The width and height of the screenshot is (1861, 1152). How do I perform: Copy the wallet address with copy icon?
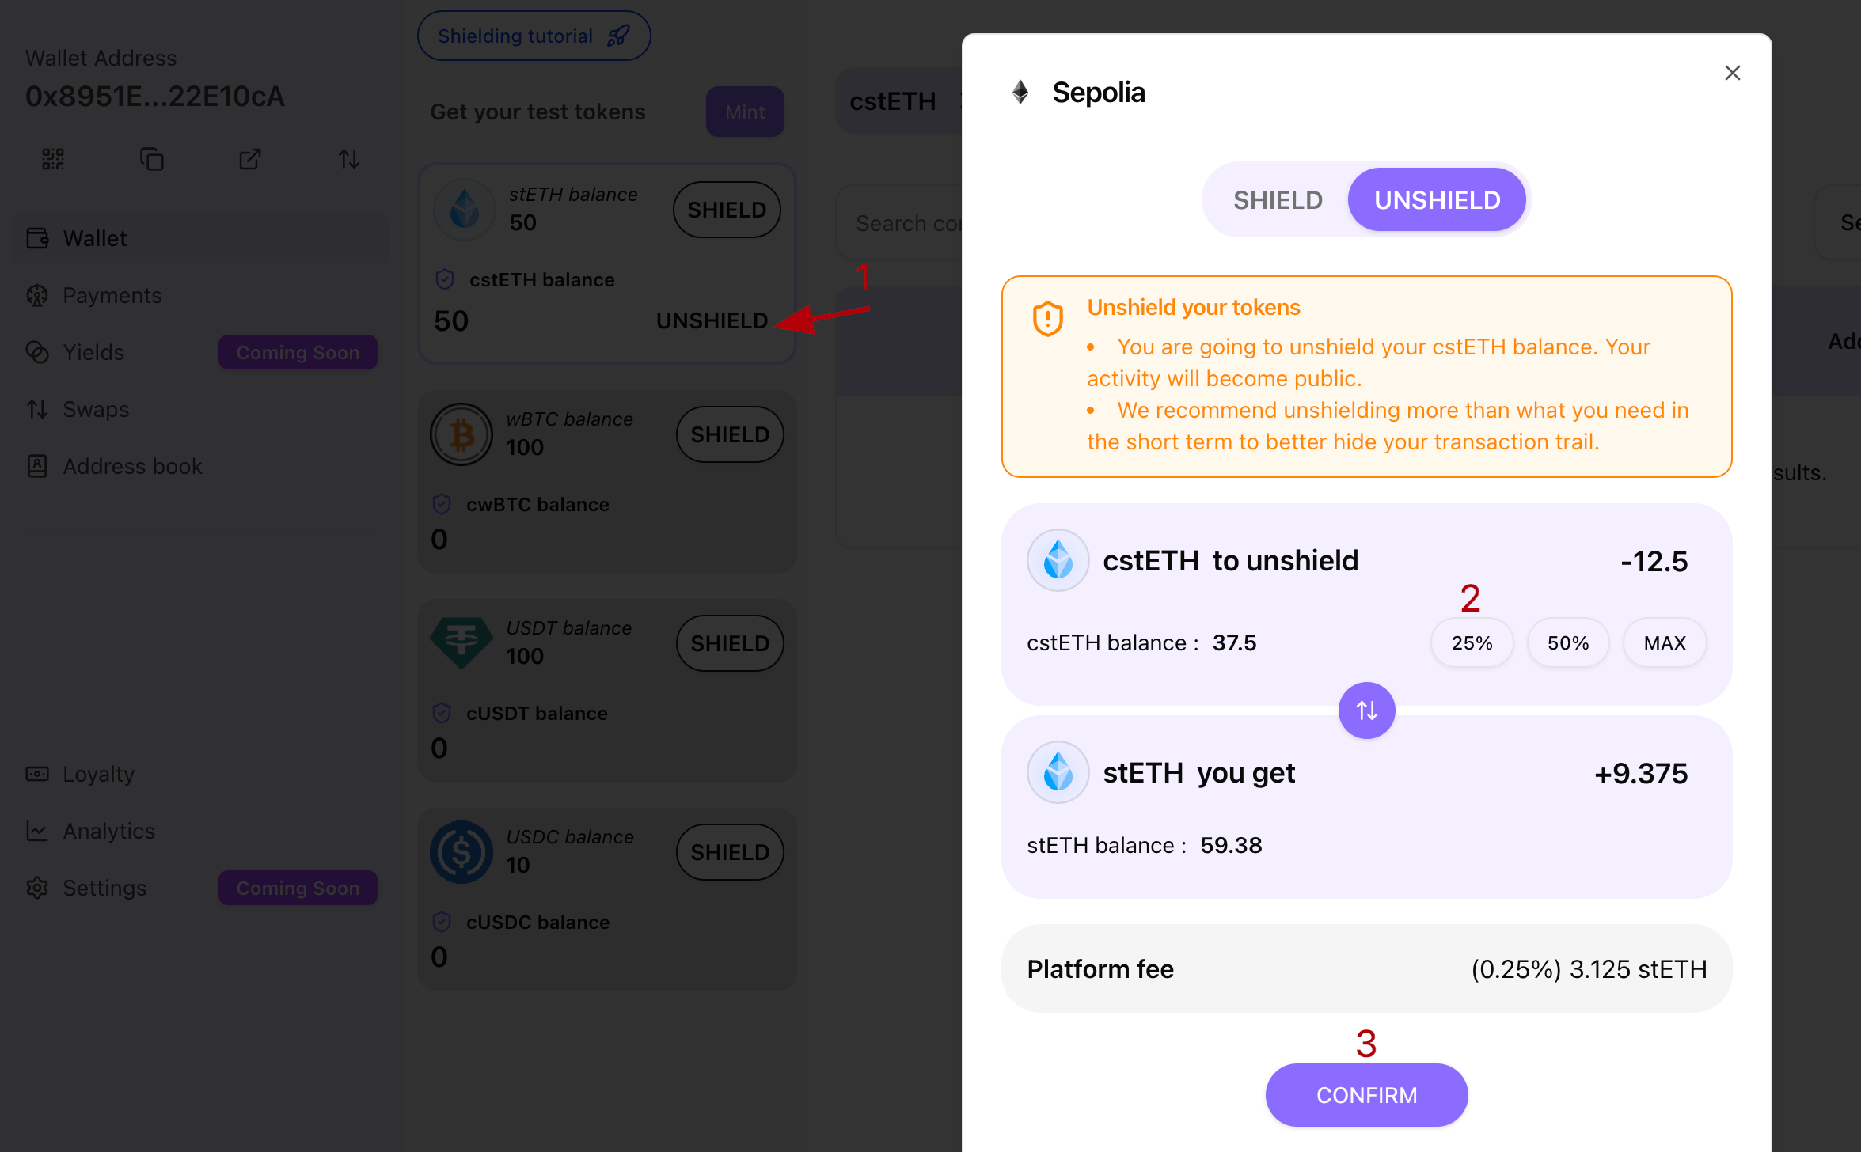pos(151,159)
